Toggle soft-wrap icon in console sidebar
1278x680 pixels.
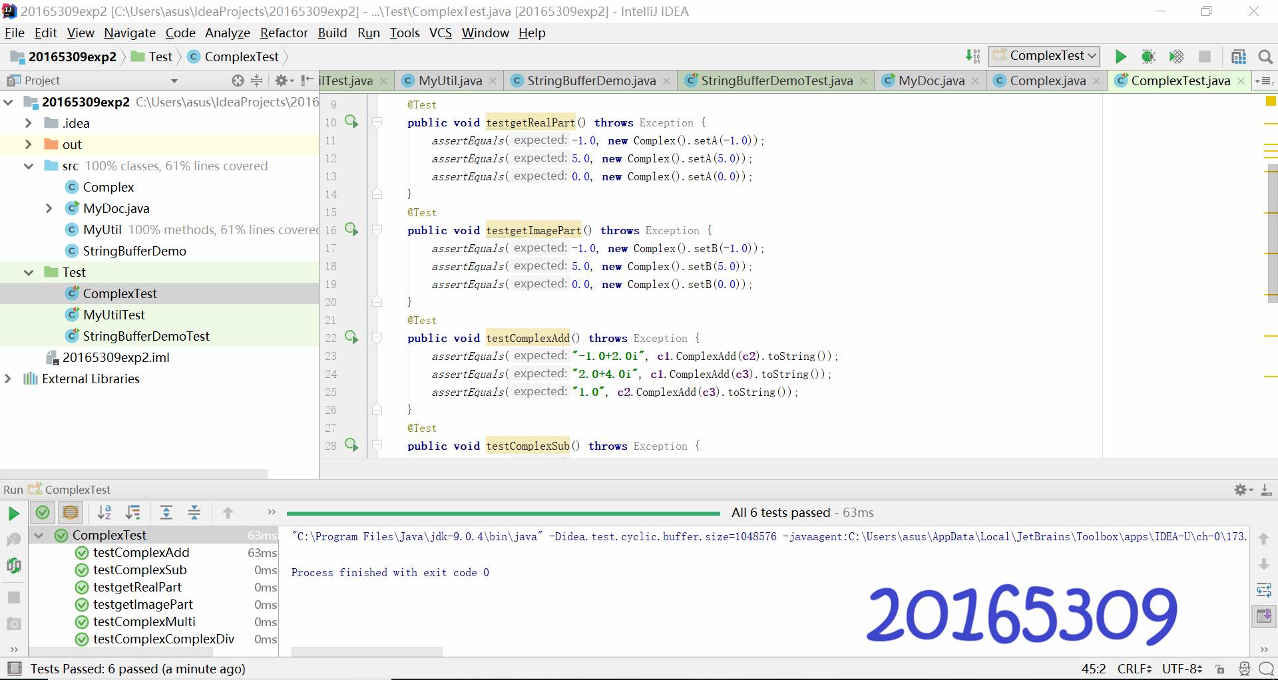1263,590
